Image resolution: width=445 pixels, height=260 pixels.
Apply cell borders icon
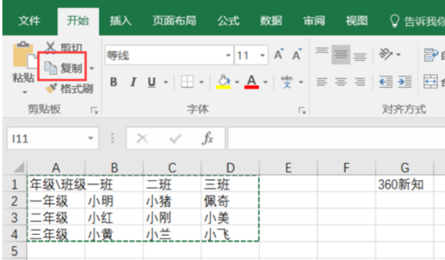pos(187,82)
